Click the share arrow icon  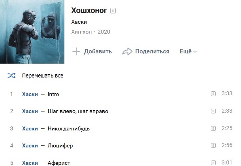[127, 51]
